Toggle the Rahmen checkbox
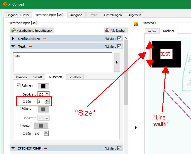 (19, 85)
